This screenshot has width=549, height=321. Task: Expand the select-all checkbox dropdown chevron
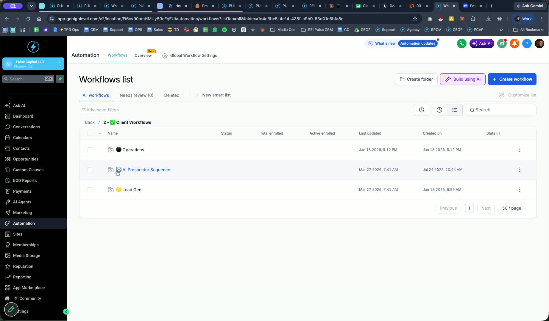[x=100, y=133]
